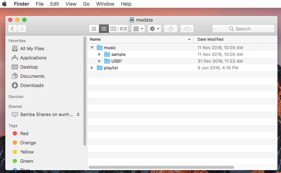Expand the sample folder
The width and height of the screenshot is (281, 173).
[100, 54]
